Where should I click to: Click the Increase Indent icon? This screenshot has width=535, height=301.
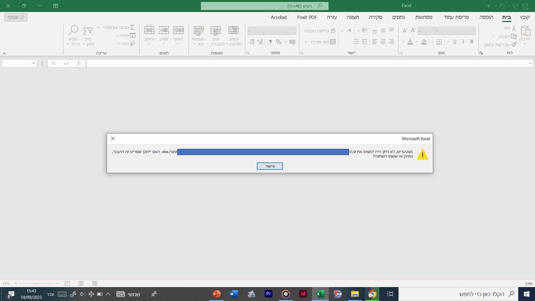(356, 42)
